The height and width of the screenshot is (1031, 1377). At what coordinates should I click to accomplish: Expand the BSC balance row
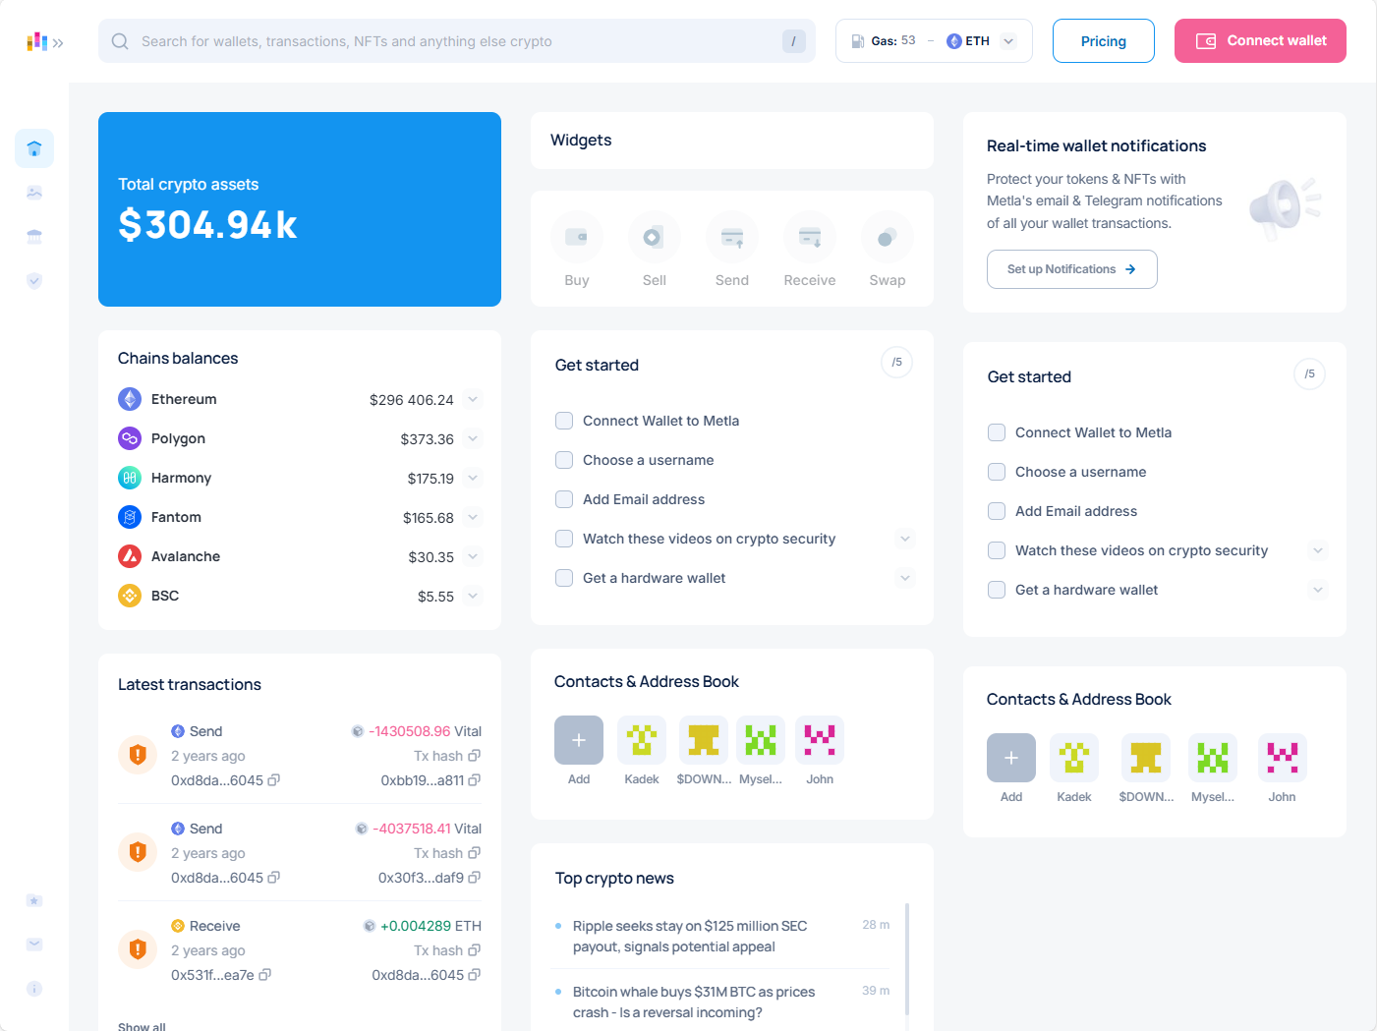pos(473,596)
